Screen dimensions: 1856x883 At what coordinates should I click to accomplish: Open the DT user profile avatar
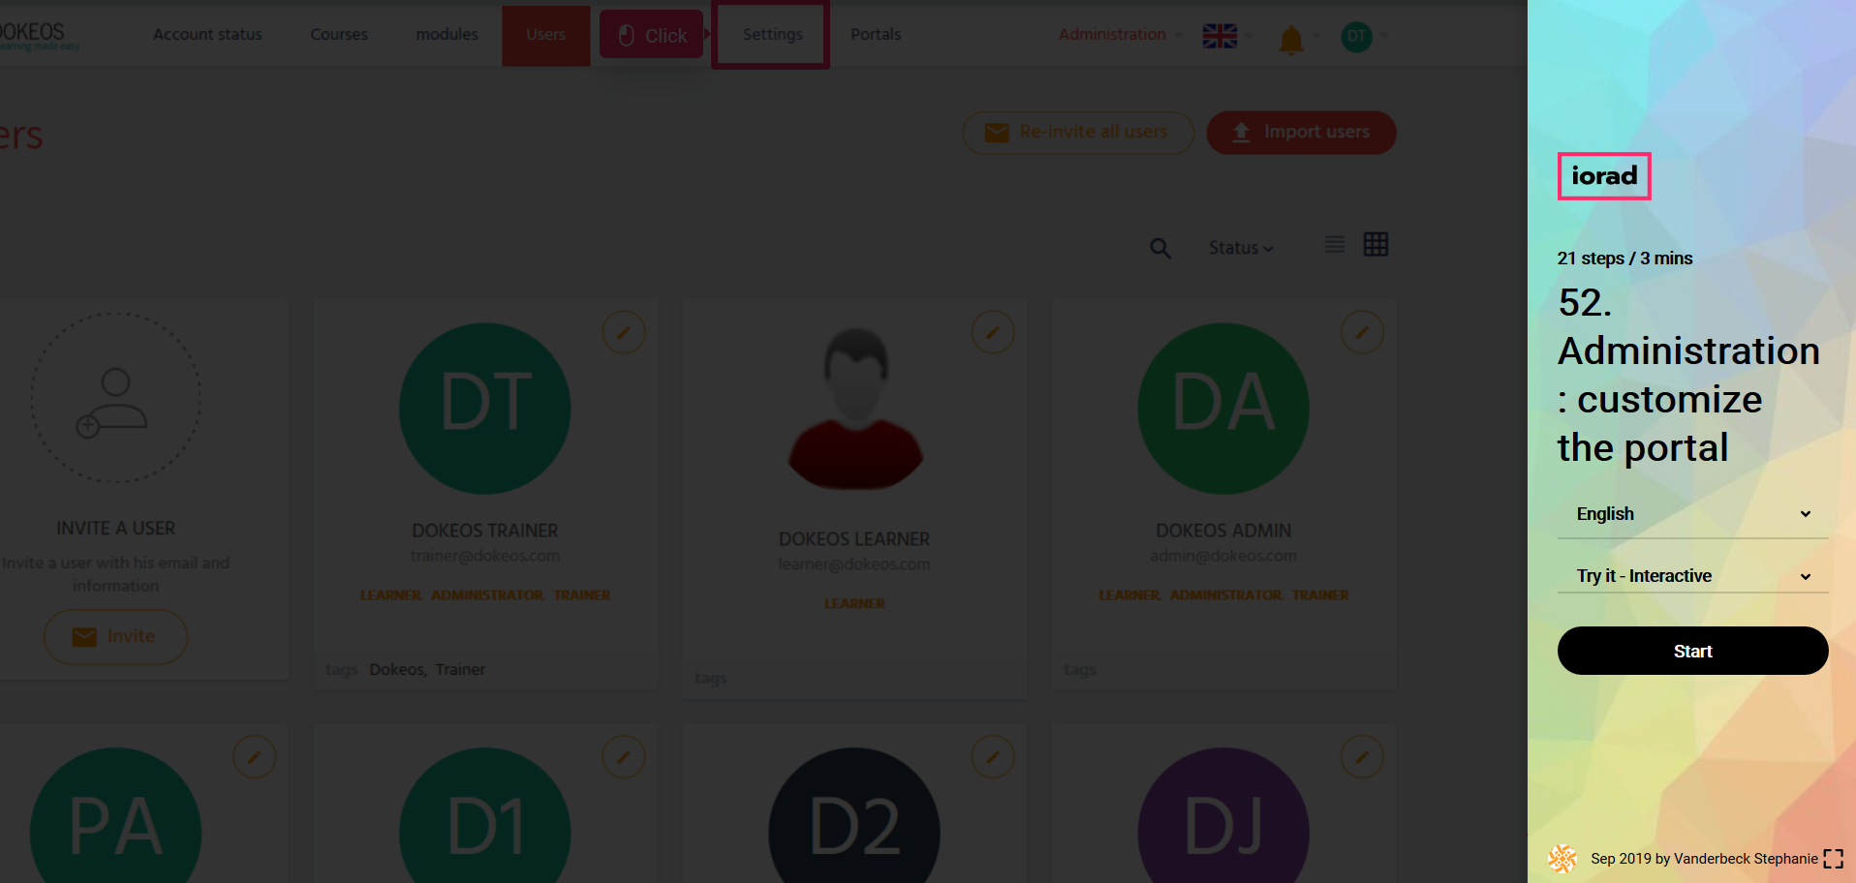pos(1356,37)
